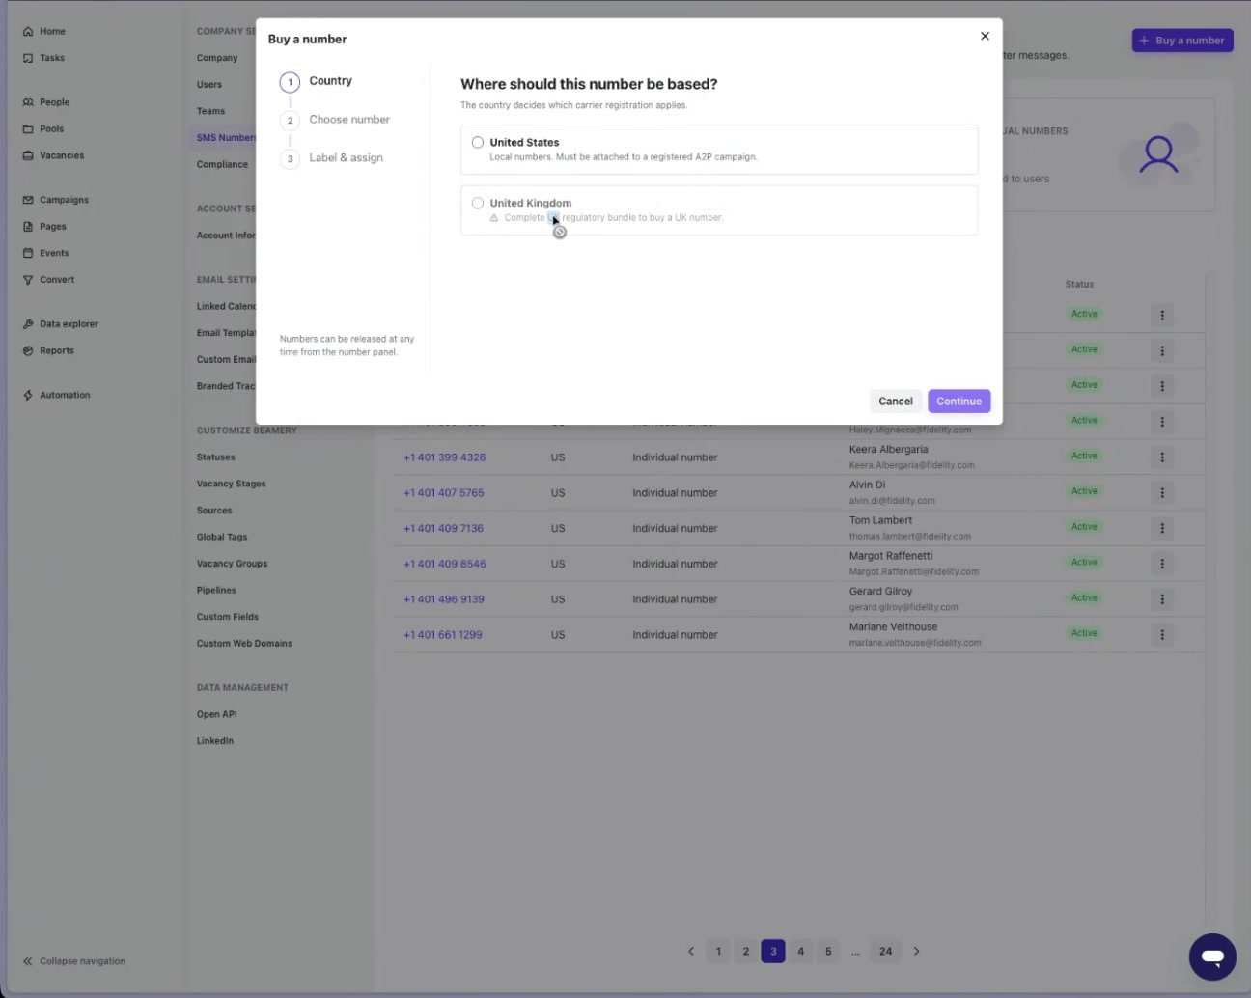The width and height of the screenshot is (1251, 998).
Task: Open row menu for Margot Raffenetti
Action: 1162,564
